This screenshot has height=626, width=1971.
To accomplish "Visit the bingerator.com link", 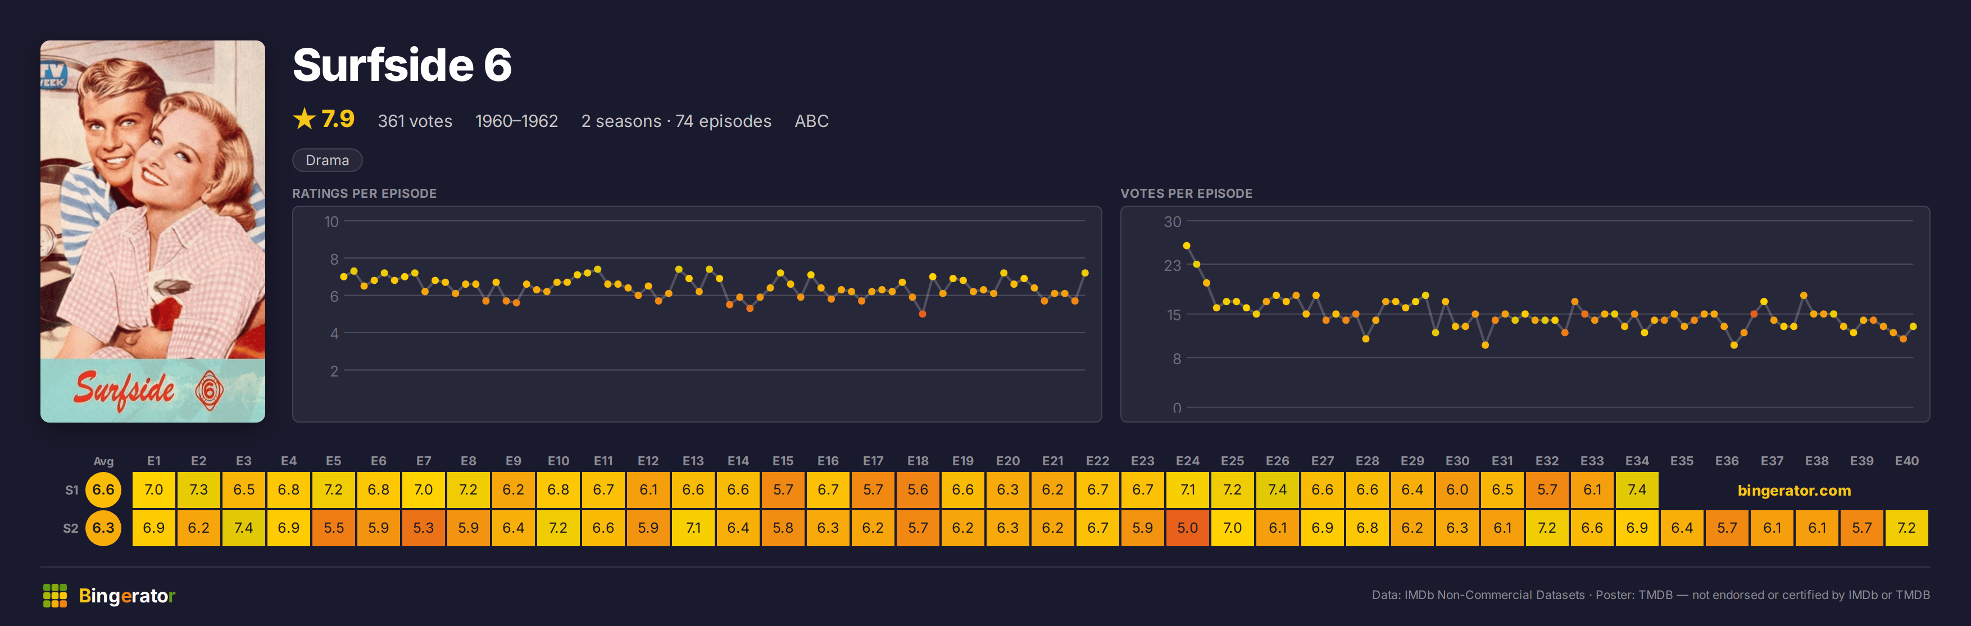I will [x=1793, y=491].
